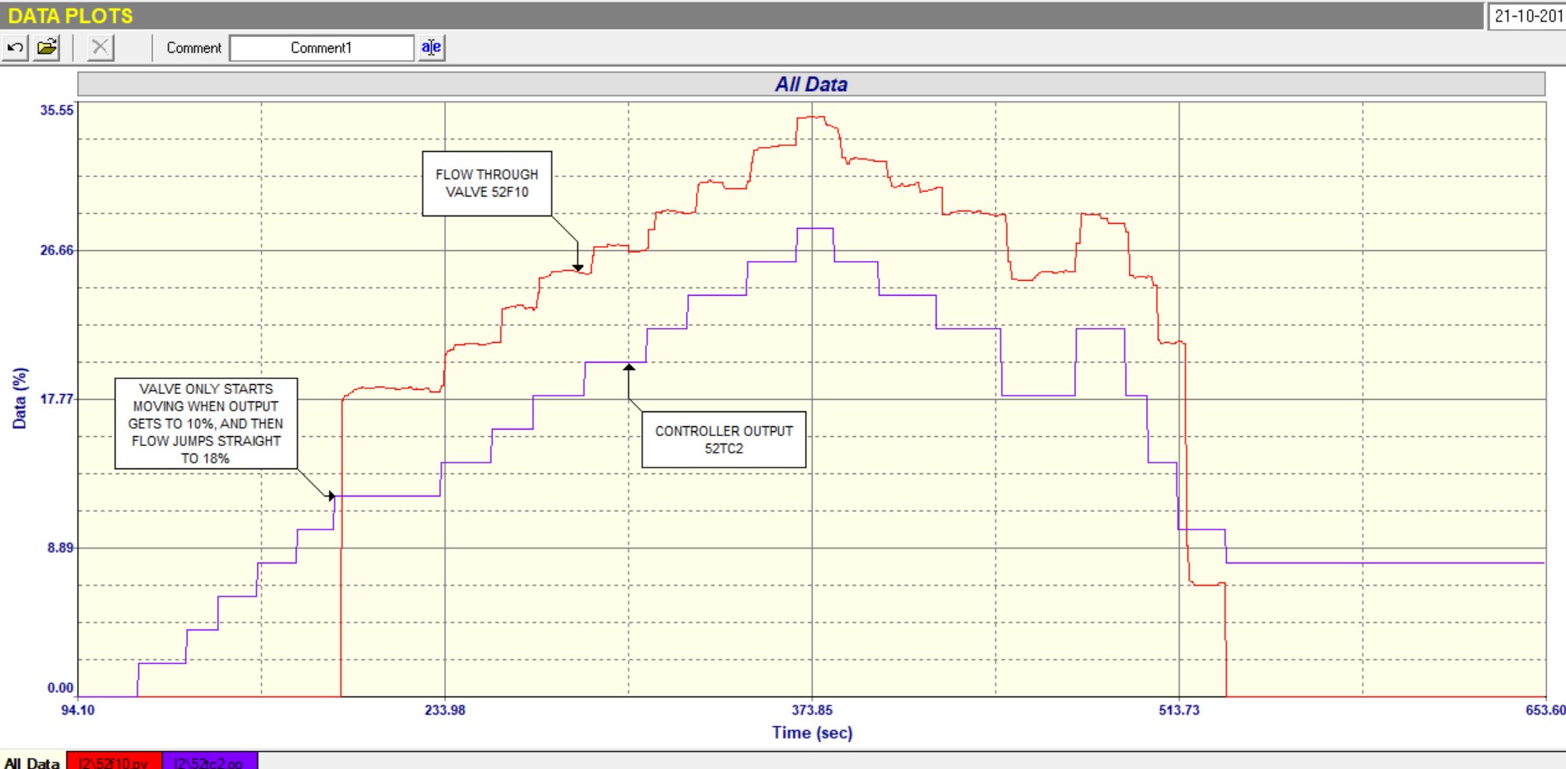
Task: Click the 35.55 maximum Y-axis value
Action: [x=56, y=111]
